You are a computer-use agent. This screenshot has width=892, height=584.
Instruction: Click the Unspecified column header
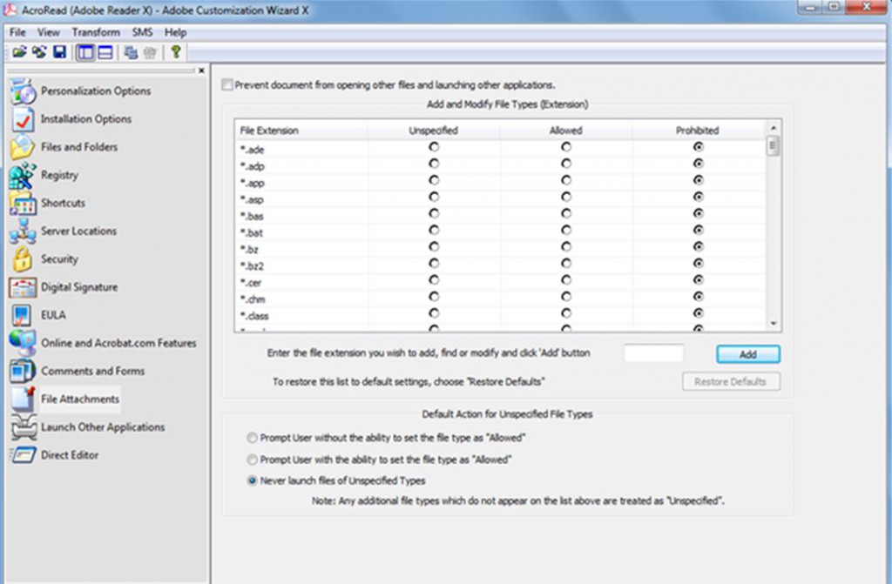[434, 131]
